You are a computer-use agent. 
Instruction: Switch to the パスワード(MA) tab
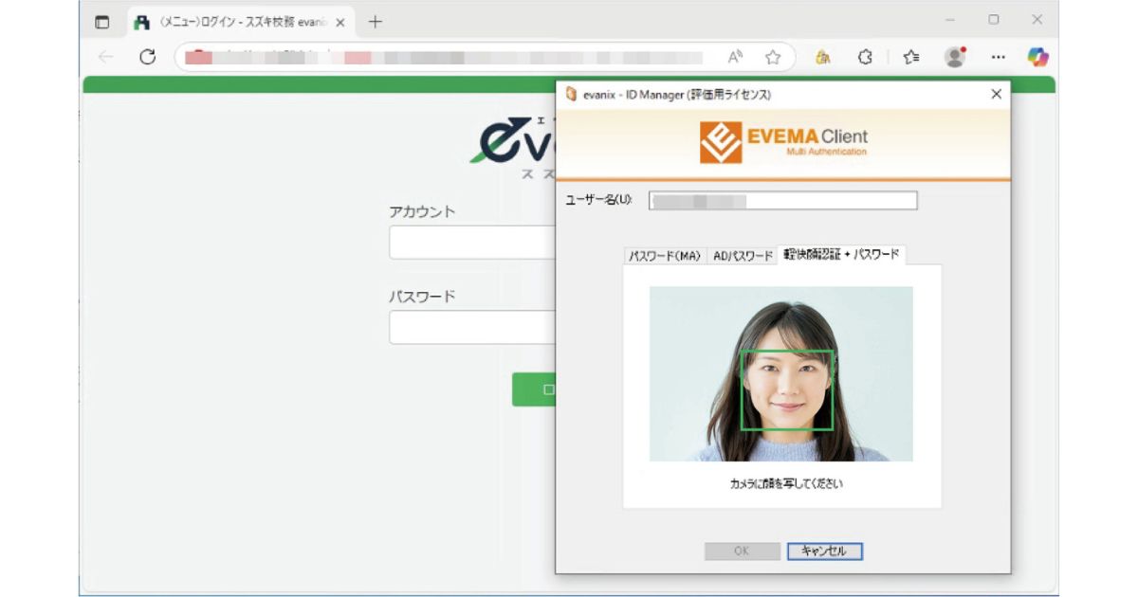(663, 254)
